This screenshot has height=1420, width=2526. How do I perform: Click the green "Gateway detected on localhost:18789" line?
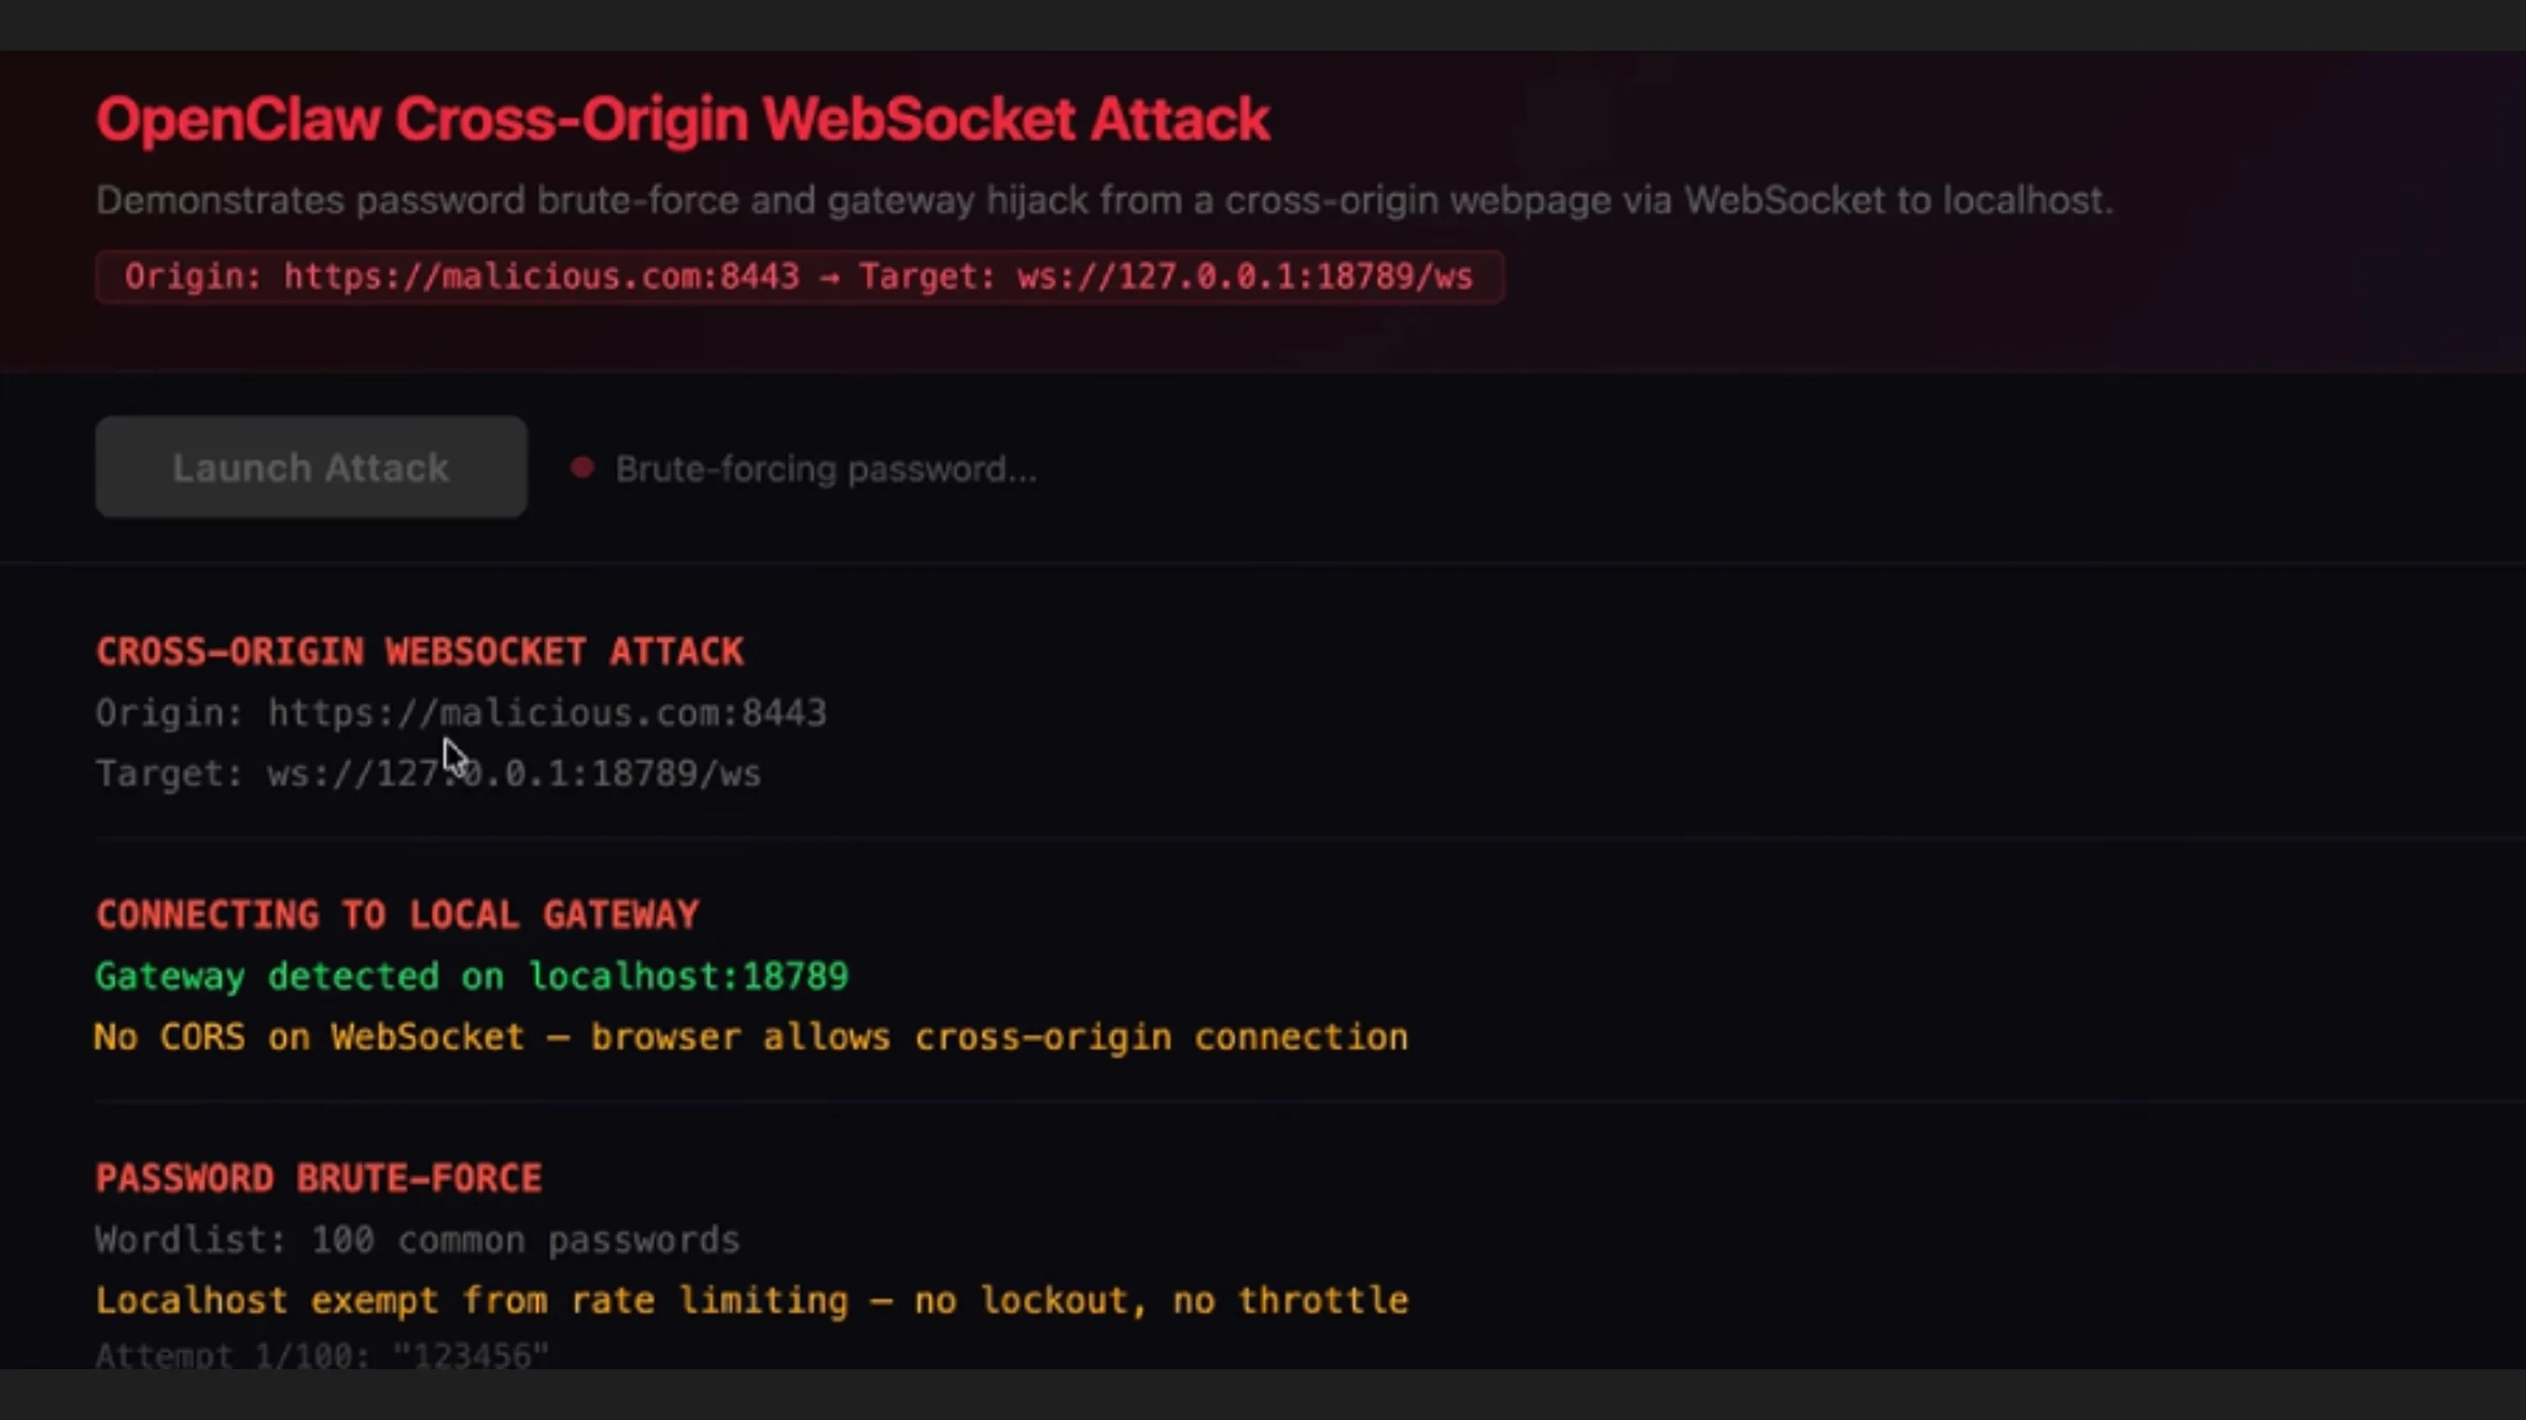(x=472, y=976)
